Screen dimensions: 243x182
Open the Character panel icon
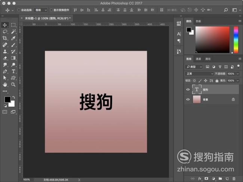coord(179,34)
